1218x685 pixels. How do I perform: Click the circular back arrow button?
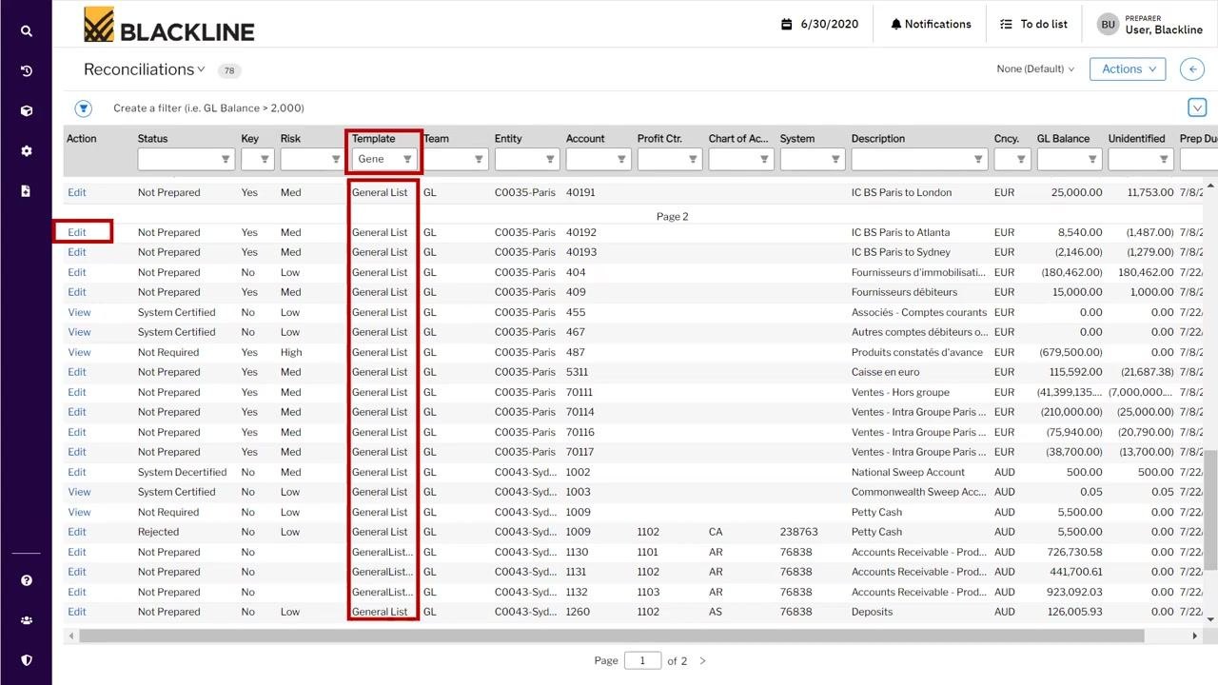(1192, 68)
